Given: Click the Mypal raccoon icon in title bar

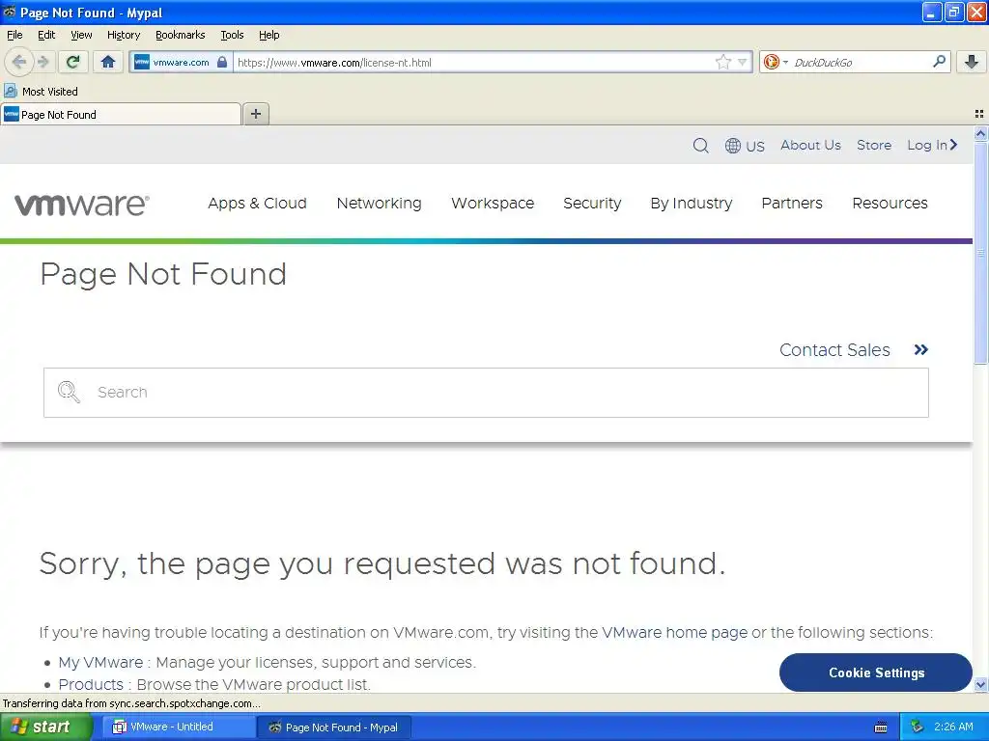Looking at the screenshot, I should [x=10, y=12].
